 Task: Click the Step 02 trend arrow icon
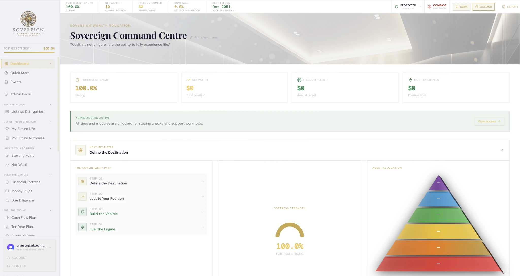point(83,197)
